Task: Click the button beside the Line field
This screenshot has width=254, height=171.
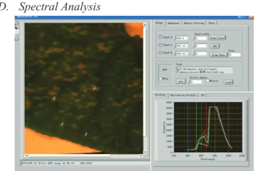Action: click(219, 55)
